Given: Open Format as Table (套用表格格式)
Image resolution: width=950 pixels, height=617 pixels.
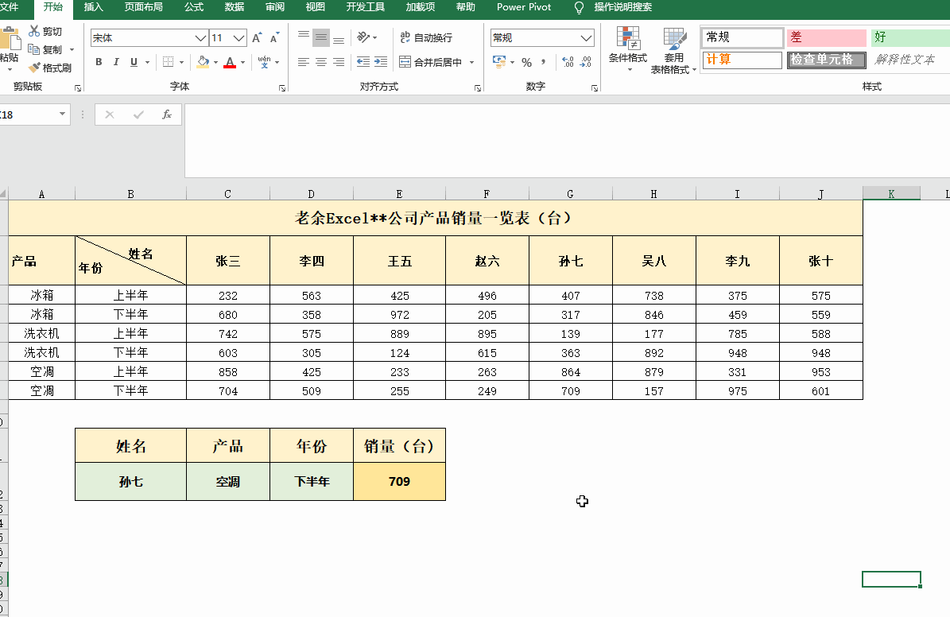Looking at the screenshot, I should pyautogui.click(x=673, y=51).
